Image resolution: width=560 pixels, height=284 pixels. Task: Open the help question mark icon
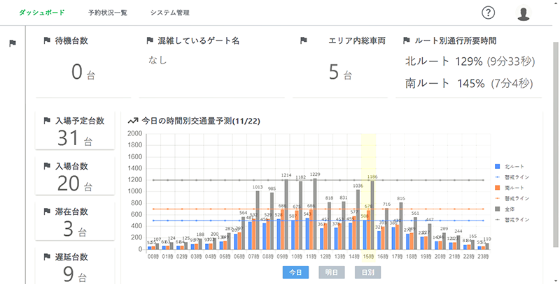coord(489,13)
